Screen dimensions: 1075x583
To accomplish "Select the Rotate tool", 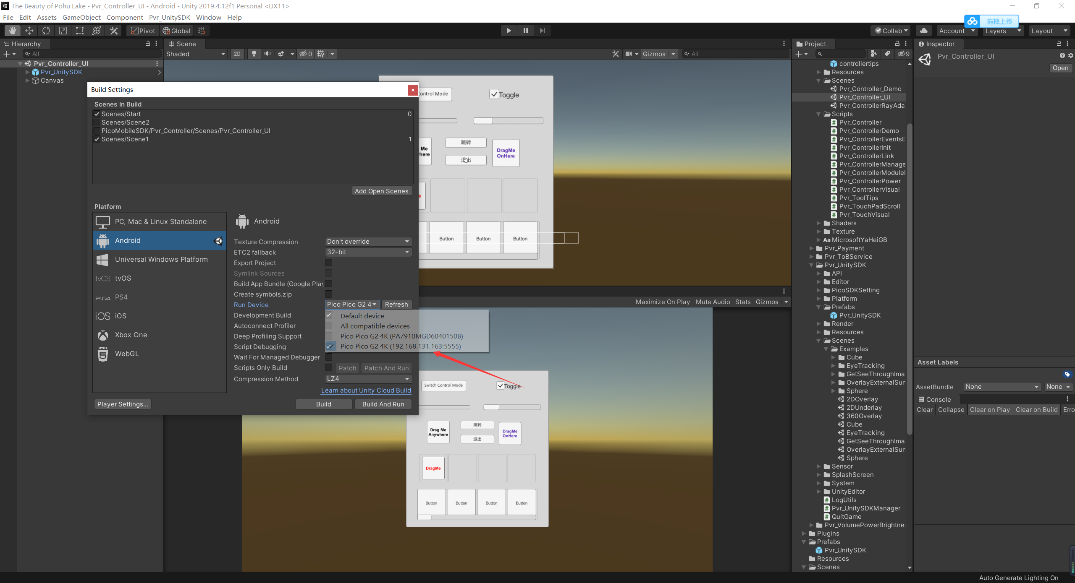I will click(46, 31).
